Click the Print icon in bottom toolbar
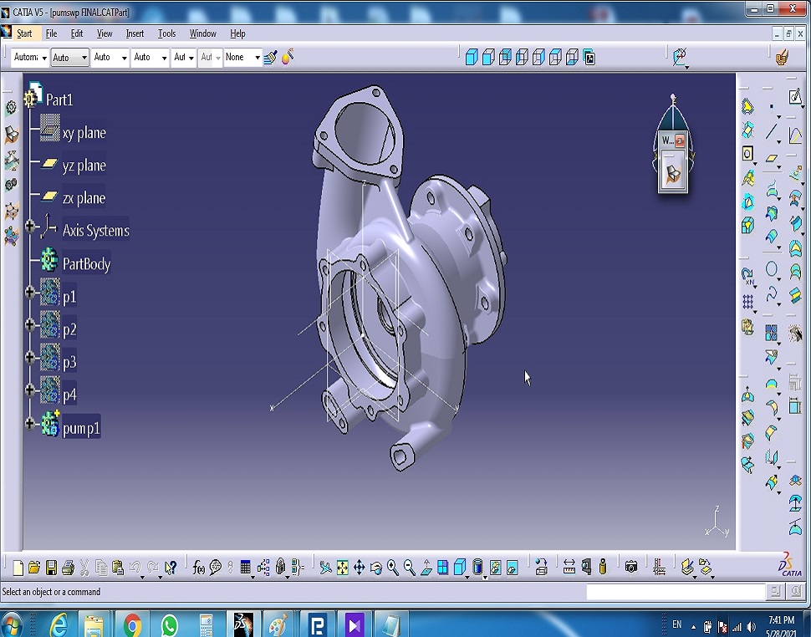Image resolution: width=811 pixels, height=637 pixels. point(68,568)
